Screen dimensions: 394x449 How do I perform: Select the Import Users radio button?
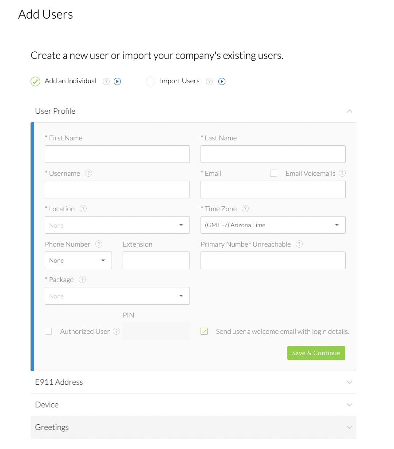150,81
